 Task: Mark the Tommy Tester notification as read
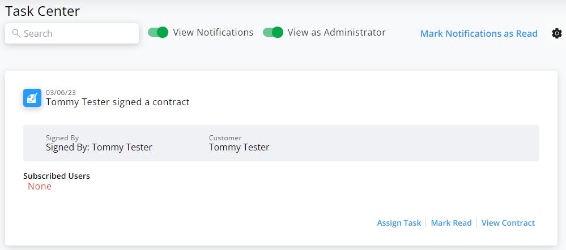point(451,223)
